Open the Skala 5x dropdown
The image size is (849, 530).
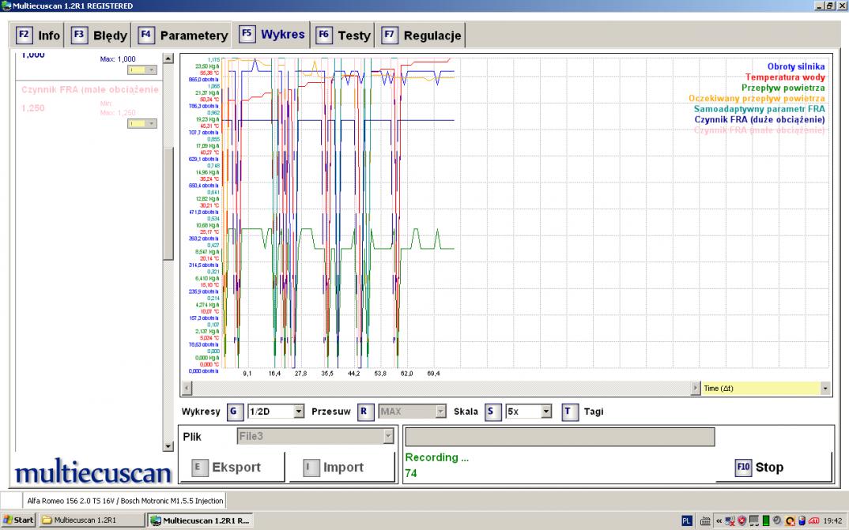pyautogui.click(x=545, y=412)
